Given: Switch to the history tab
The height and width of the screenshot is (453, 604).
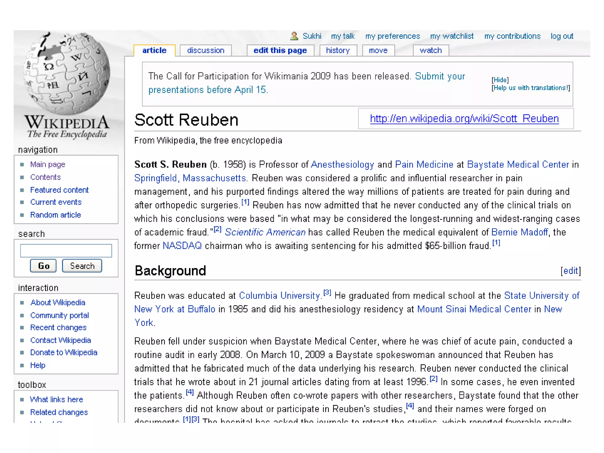Looking at the screenshot, I should pos(338,50).
